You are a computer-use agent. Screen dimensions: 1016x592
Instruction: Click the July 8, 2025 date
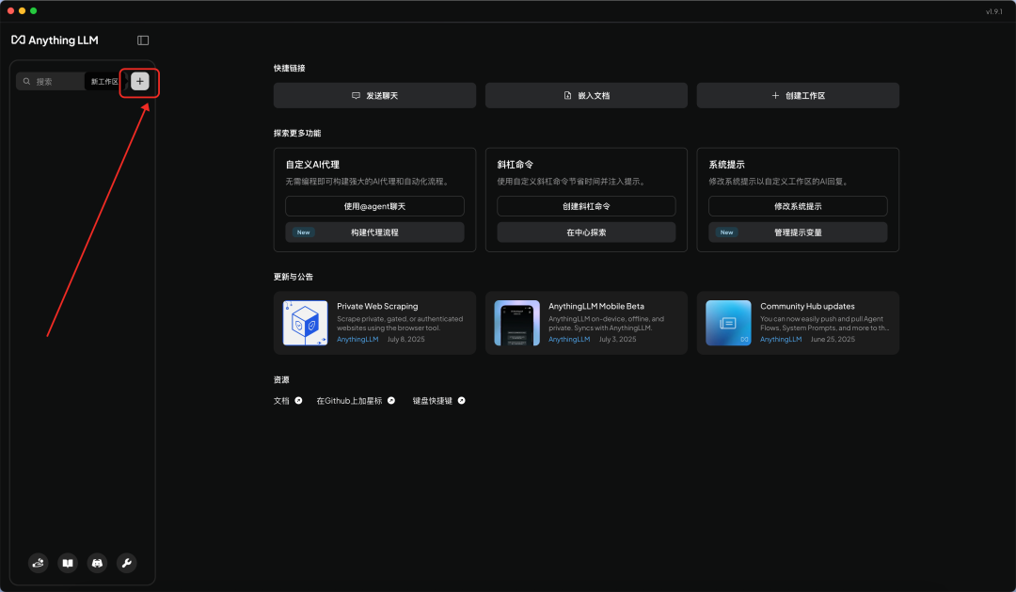(x=406, y=339)
